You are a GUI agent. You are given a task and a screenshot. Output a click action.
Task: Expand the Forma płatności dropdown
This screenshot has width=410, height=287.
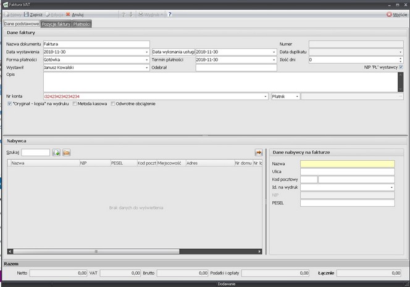(147, 60)
